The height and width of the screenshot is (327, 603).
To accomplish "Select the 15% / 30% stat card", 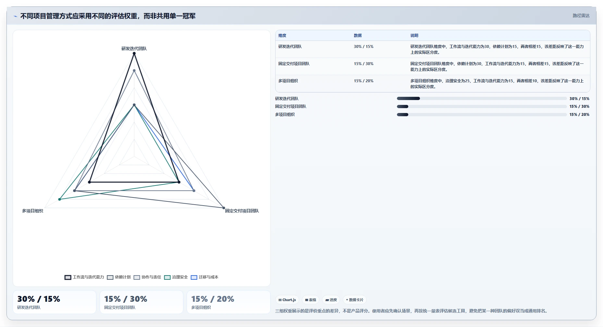I will point(142,302).
